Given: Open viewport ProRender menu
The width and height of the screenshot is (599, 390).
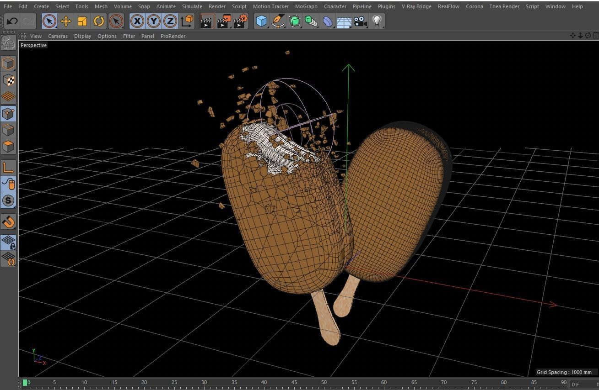Looking at the screenshot, I should [173, 36].
